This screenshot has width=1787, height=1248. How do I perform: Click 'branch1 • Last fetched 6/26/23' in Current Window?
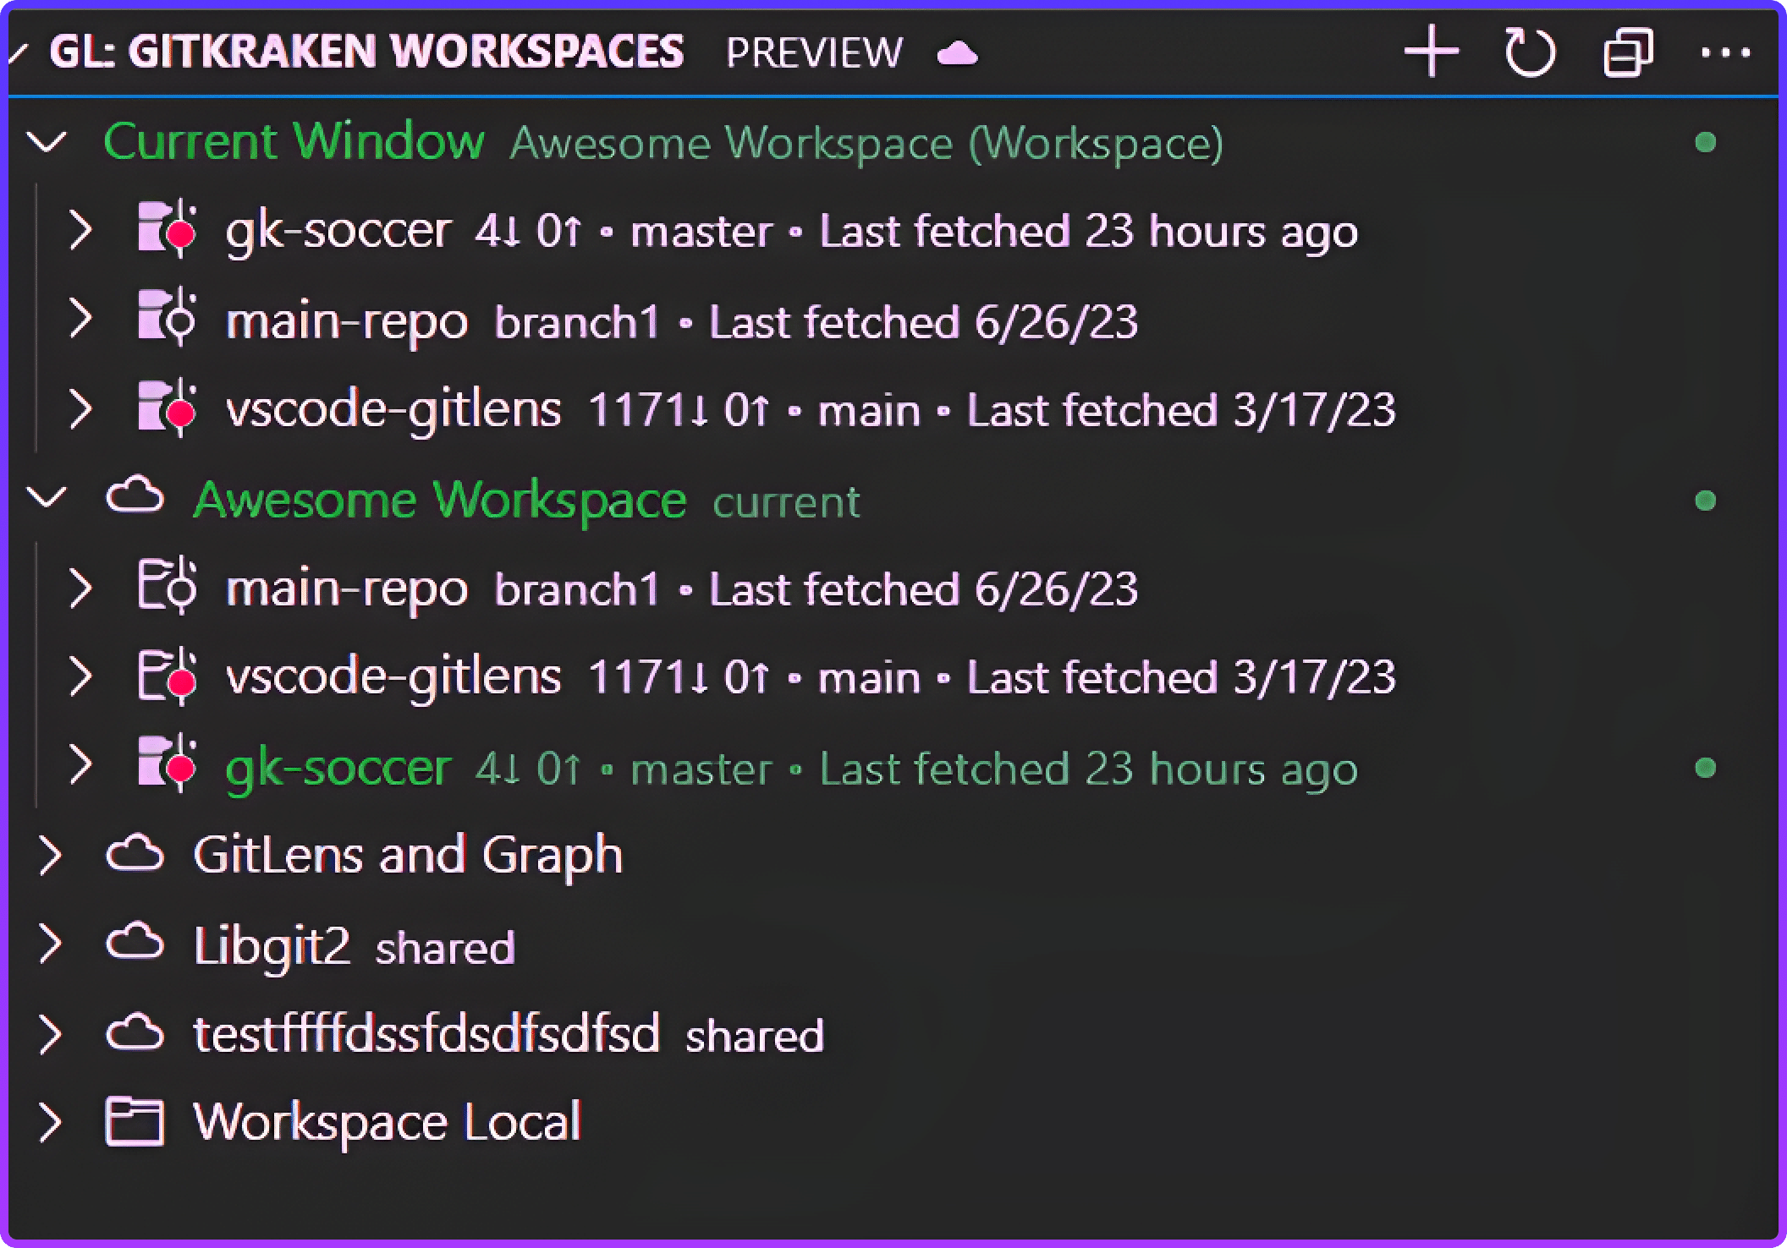click(x=816, y=322)
